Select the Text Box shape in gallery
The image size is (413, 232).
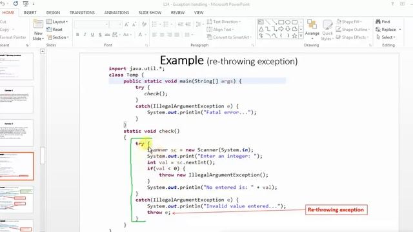click(261, 22)
